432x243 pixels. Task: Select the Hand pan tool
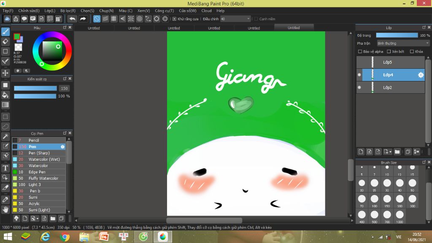[x=5, y=210]
